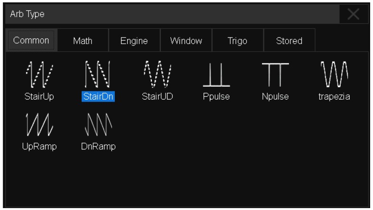Open the Window tab
Image resolution: width=373 pixels, height=210 pixels.
pyautogui.click(x=186, y=41)
